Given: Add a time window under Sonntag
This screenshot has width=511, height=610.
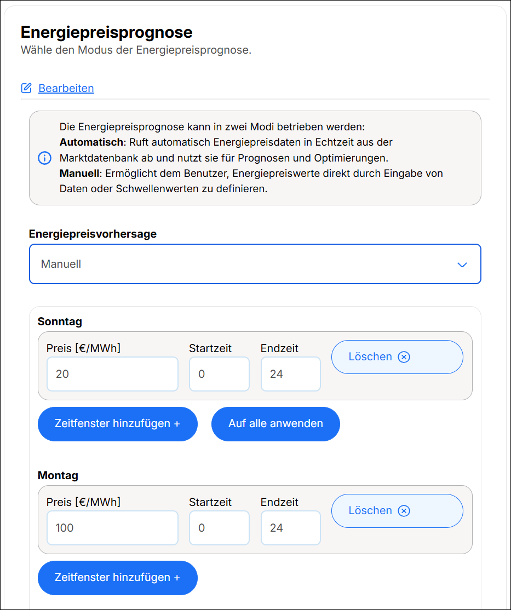Looking at the screenshot, I should 117,424.
